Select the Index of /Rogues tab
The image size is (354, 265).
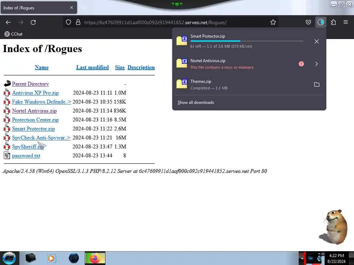click(39, 8)
